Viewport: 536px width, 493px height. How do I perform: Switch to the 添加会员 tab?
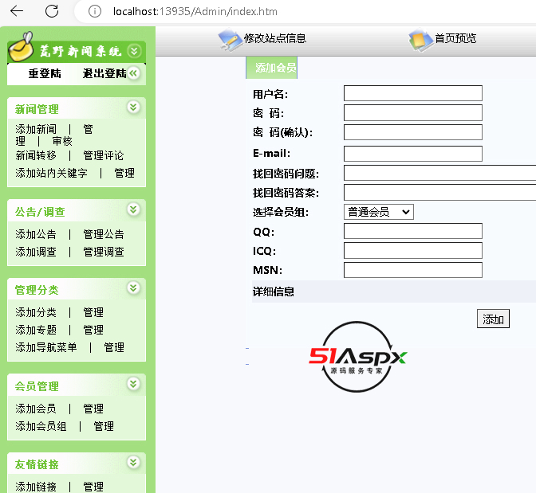(x=272, y=68)
